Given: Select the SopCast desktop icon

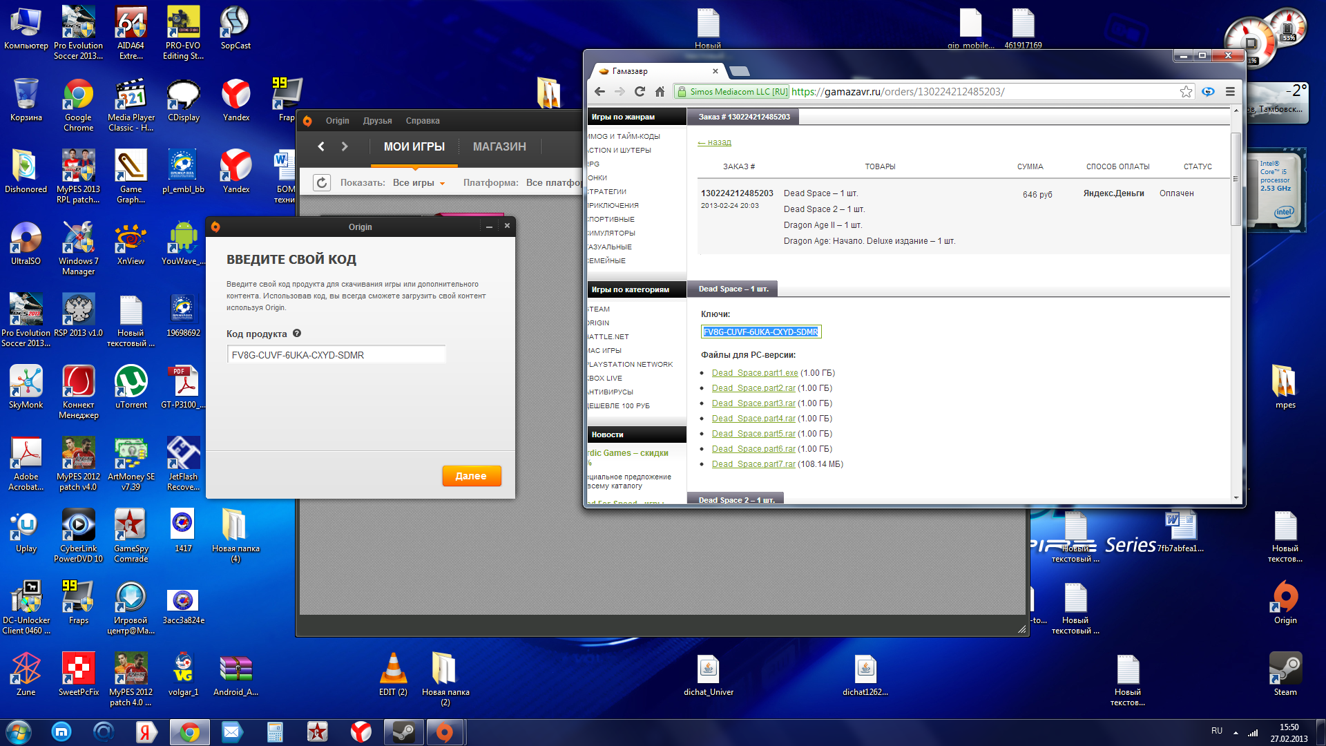Looking at the screenshot, I should tap(236, 28).
